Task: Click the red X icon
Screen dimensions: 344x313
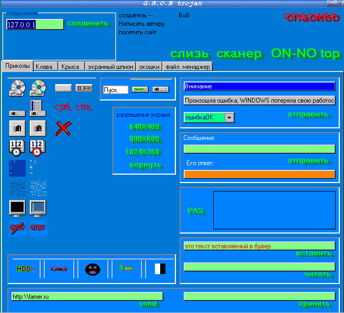Action: tap(63, 128)
